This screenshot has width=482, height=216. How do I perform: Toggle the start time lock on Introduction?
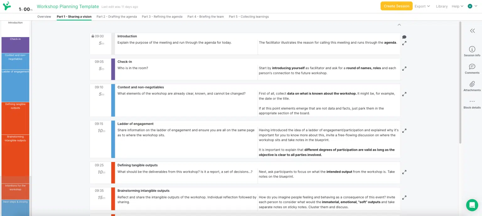click(x=93, y=36)
